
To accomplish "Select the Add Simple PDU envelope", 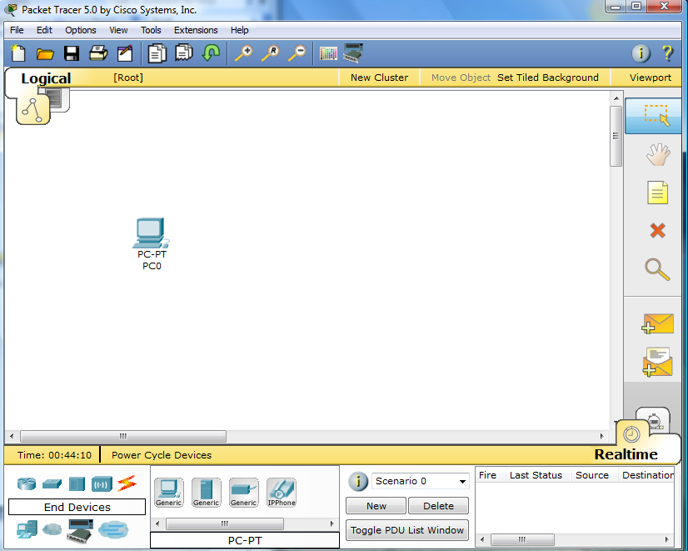I will [657, 323].
